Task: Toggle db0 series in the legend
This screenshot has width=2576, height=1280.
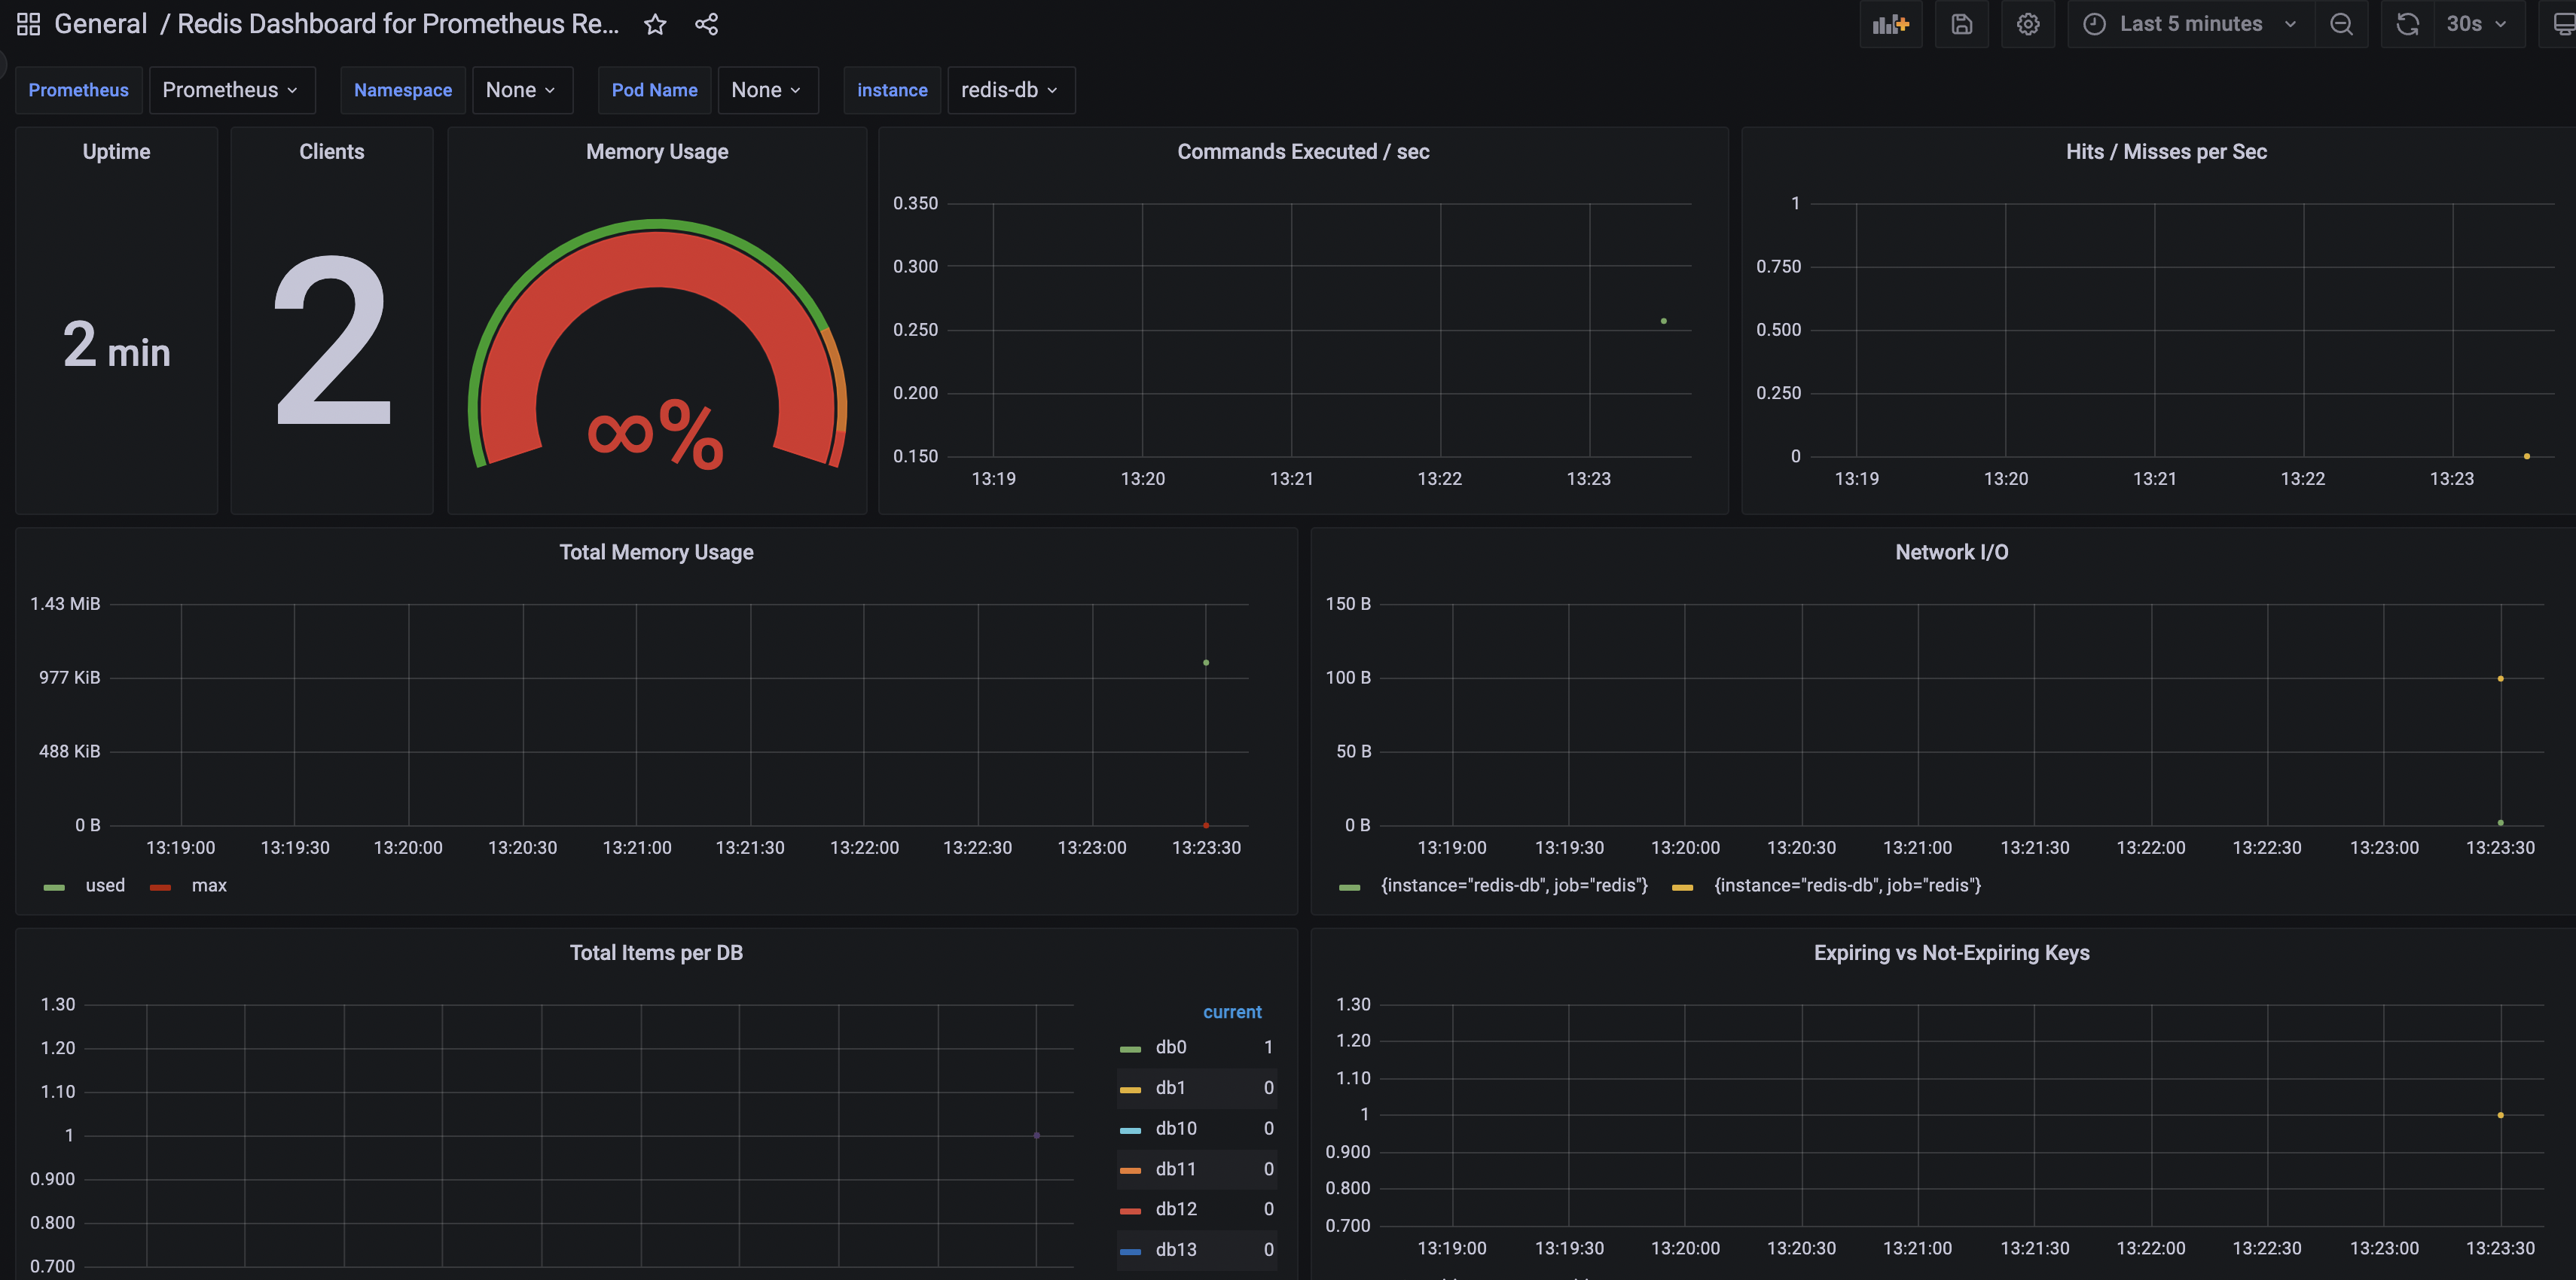Action: pyautogui.click(x=1170, y=1047)
